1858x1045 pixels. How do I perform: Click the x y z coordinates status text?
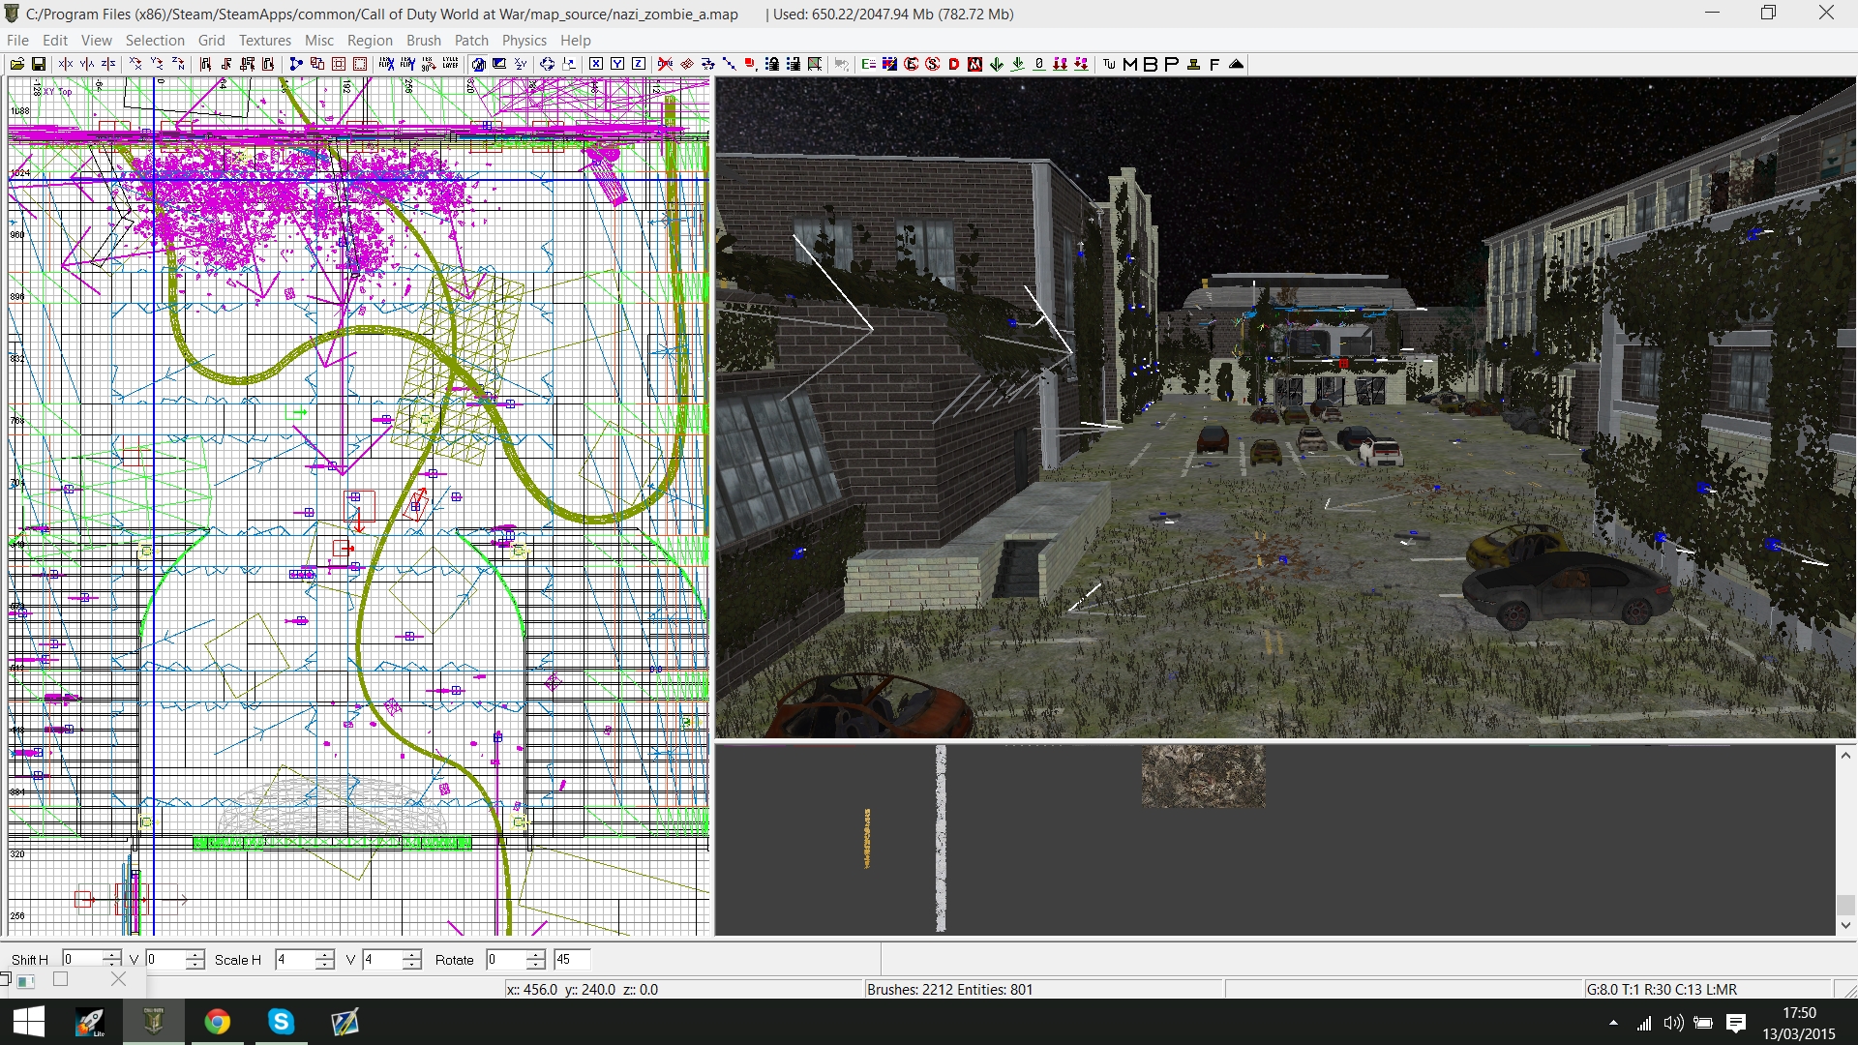[582, 989]
